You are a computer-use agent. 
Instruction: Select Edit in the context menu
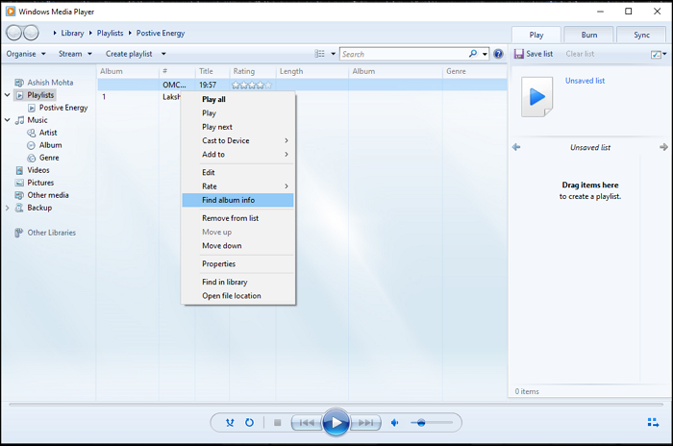(x=238, y=173)
